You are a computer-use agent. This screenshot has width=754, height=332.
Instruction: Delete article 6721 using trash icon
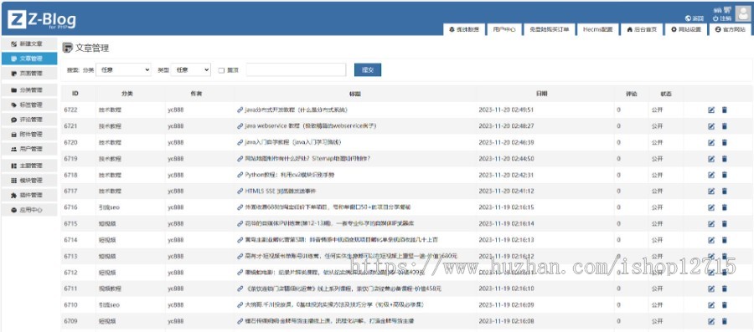click(724, 126)
